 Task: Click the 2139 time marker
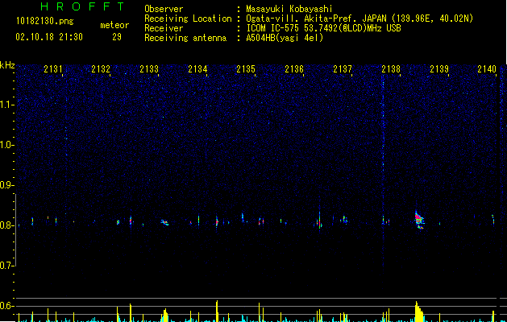click(439, 69)
